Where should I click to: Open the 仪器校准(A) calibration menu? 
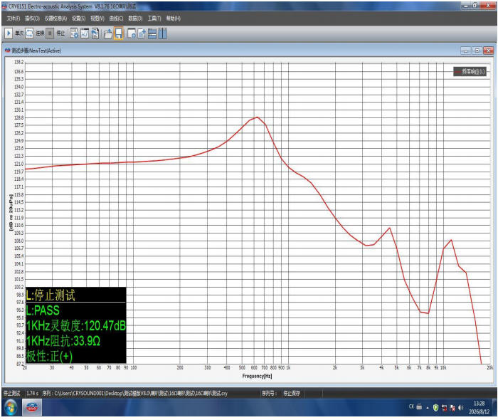point(55,19)
